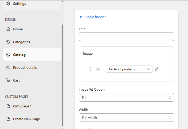This screenshot has width=188, height=129.
Task: Click the banner image thumbnail placeholder
Action: 98,69
